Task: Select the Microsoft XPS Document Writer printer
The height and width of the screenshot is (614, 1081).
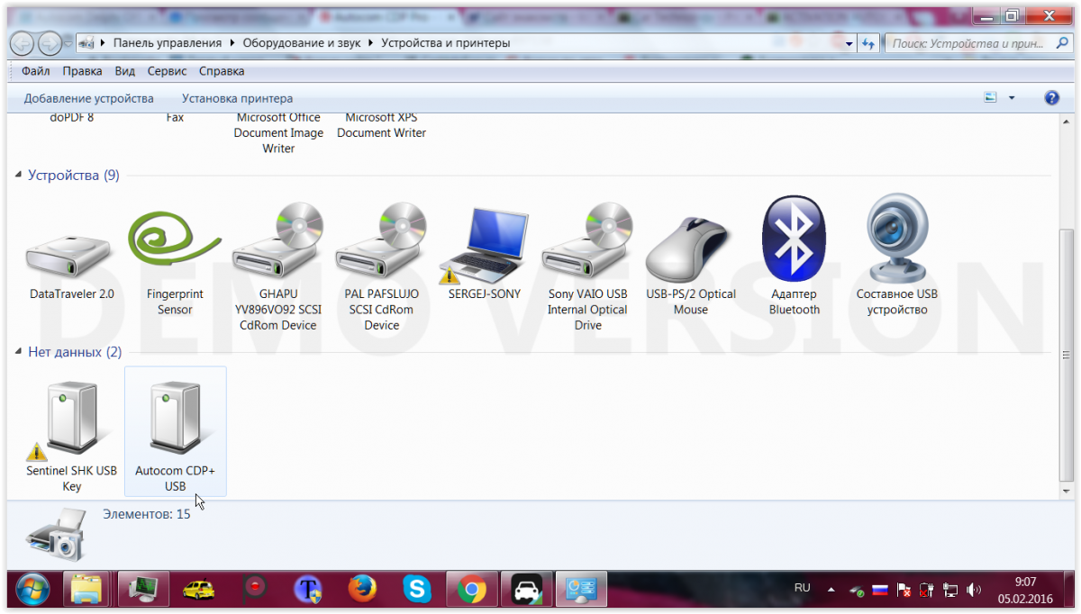Action: coord(382,125)
